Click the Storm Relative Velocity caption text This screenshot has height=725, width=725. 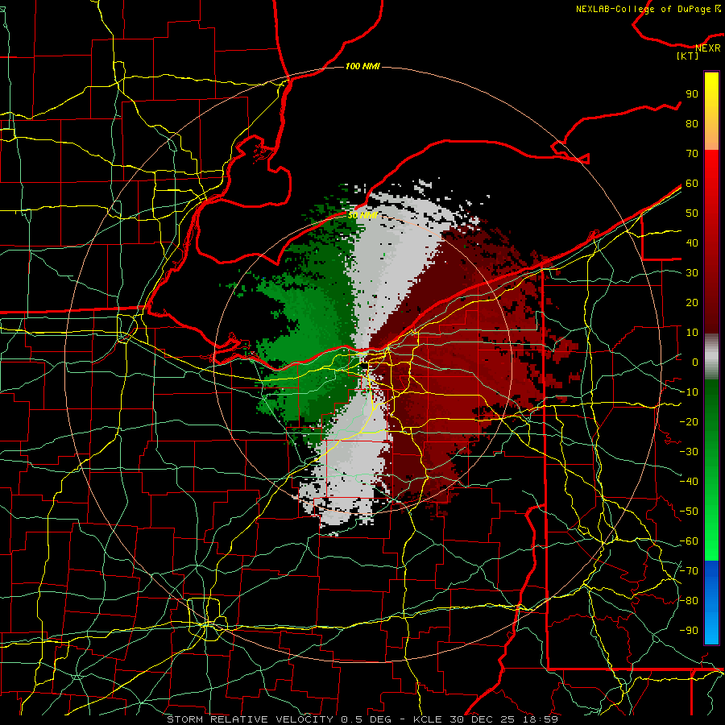pyautogui.click(x=250, y=719)
